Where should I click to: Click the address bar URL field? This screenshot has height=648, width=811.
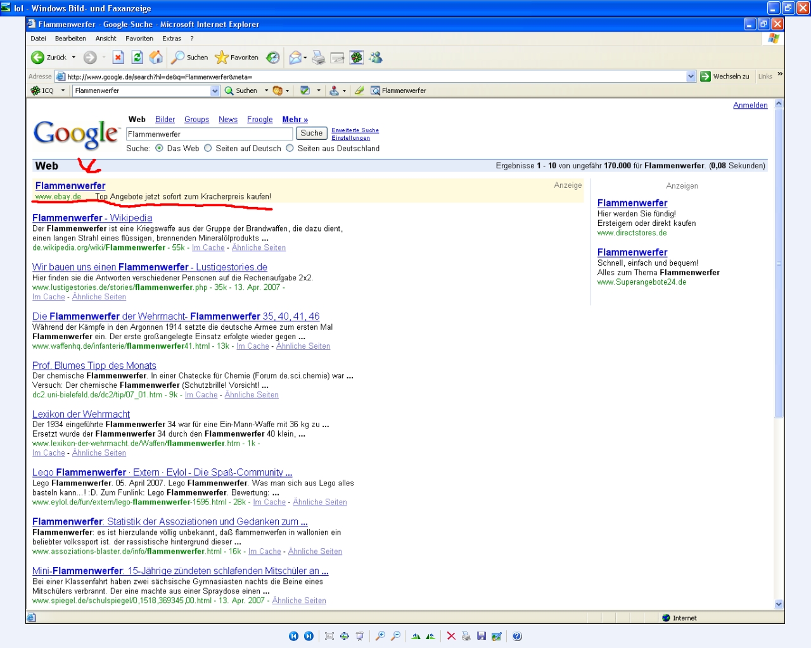(x=371, y=77)
